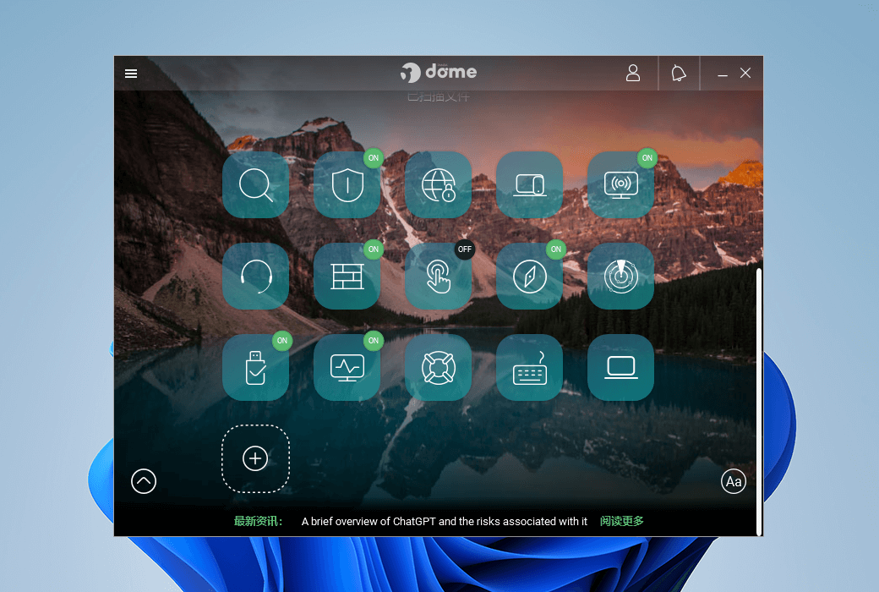Screen dimensions: 879x592
Task: Open the Wi-Fi monitor protection tile
Action: 620,185
